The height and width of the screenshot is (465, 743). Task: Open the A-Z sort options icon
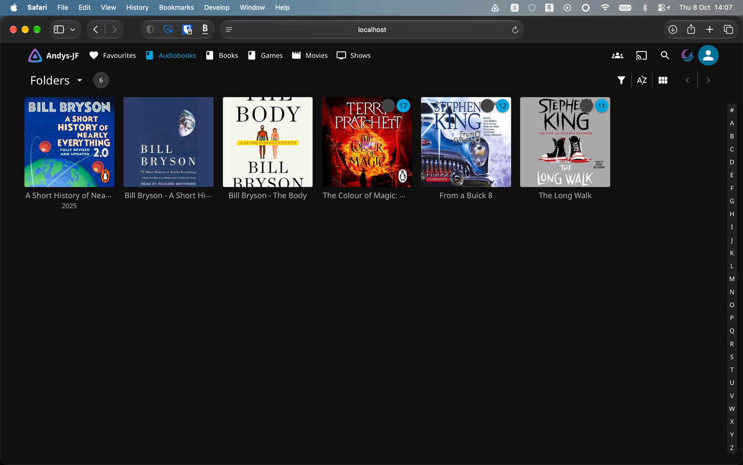click(x=642, y=80)
